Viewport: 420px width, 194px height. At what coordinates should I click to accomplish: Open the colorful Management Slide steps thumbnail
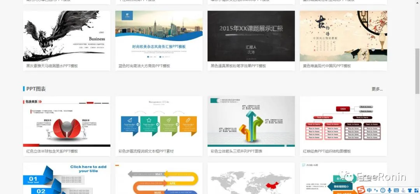159,121
